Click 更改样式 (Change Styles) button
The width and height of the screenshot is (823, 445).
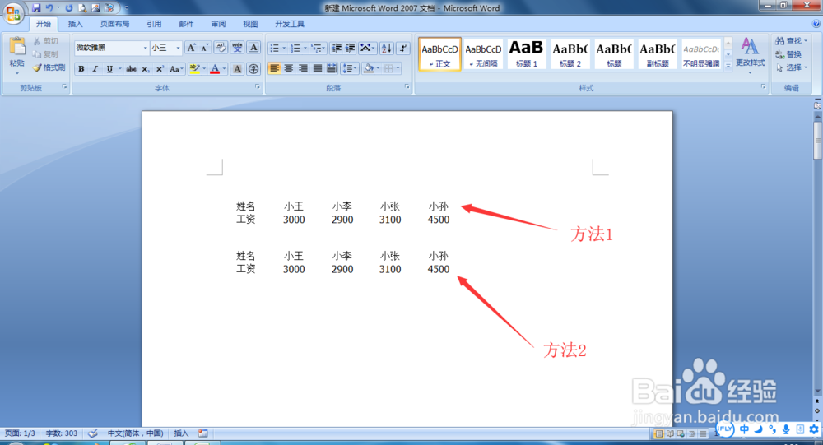(750, 53)
